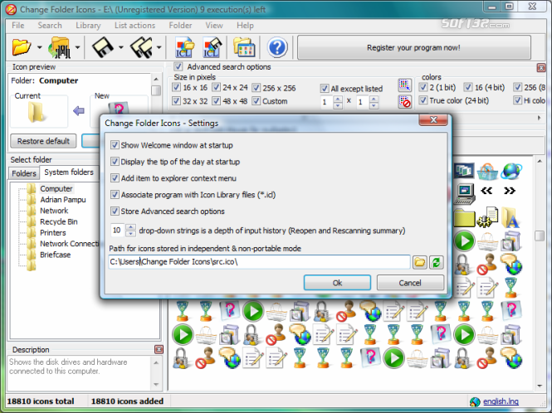This screenshot has height=413, width=552.
Task: Open the Library menu
Action: tap(88, 26)
